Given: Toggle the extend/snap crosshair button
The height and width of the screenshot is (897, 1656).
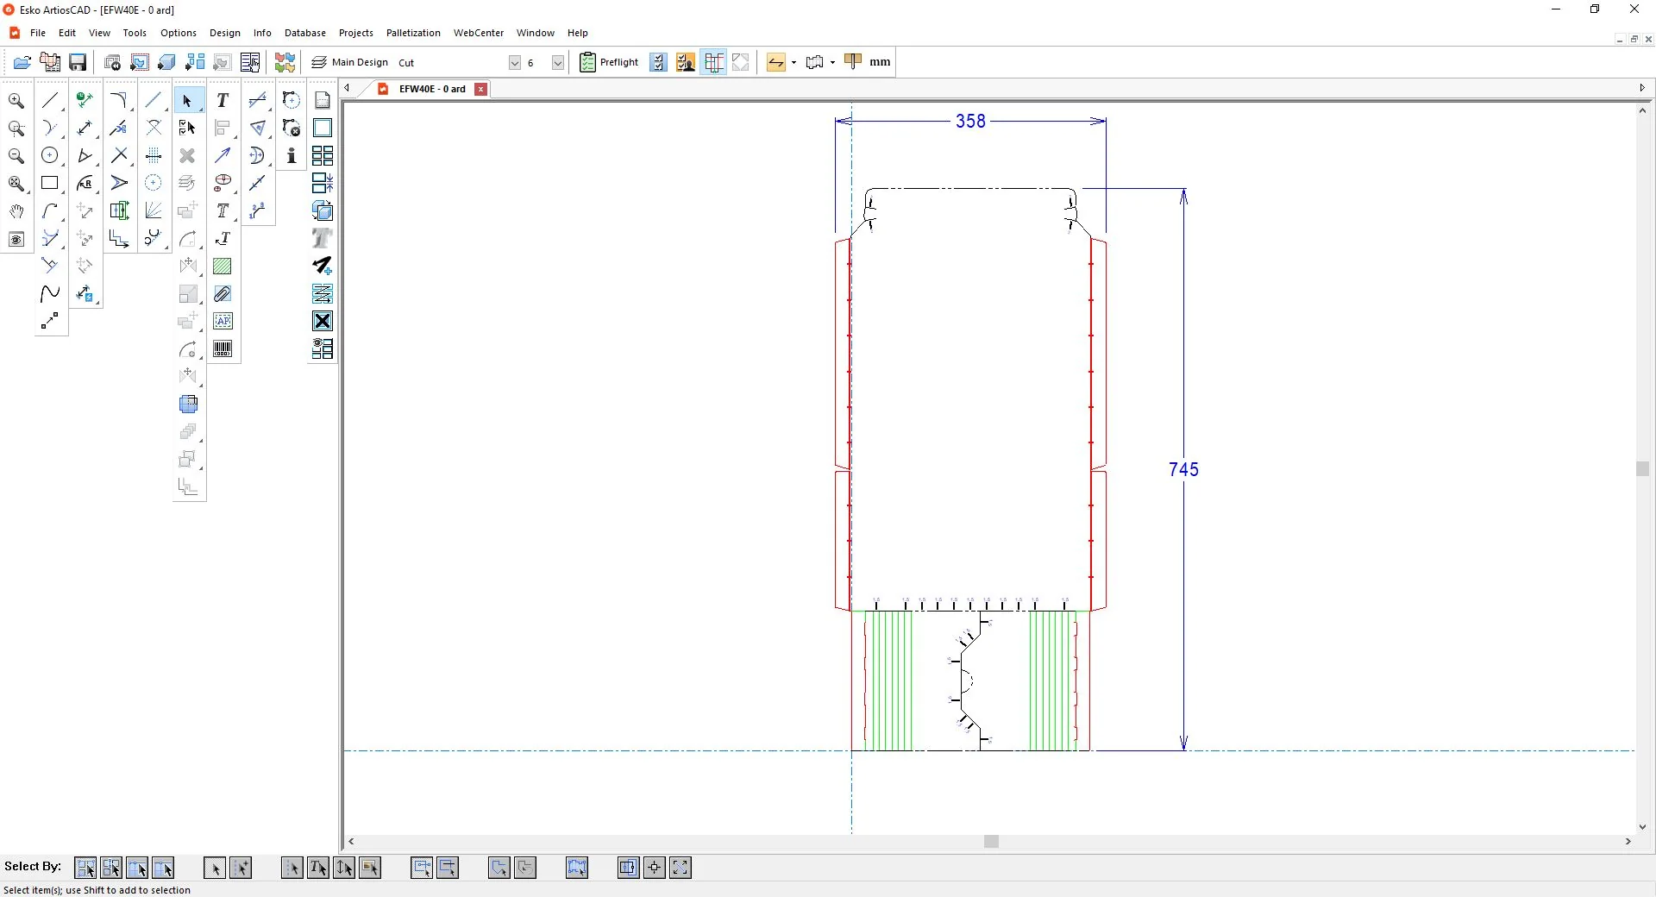Looking at the screenshot, I should [655, 868].
